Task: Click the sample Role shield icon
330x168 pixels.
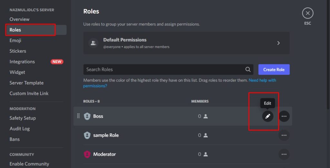Action: point(87,135)
